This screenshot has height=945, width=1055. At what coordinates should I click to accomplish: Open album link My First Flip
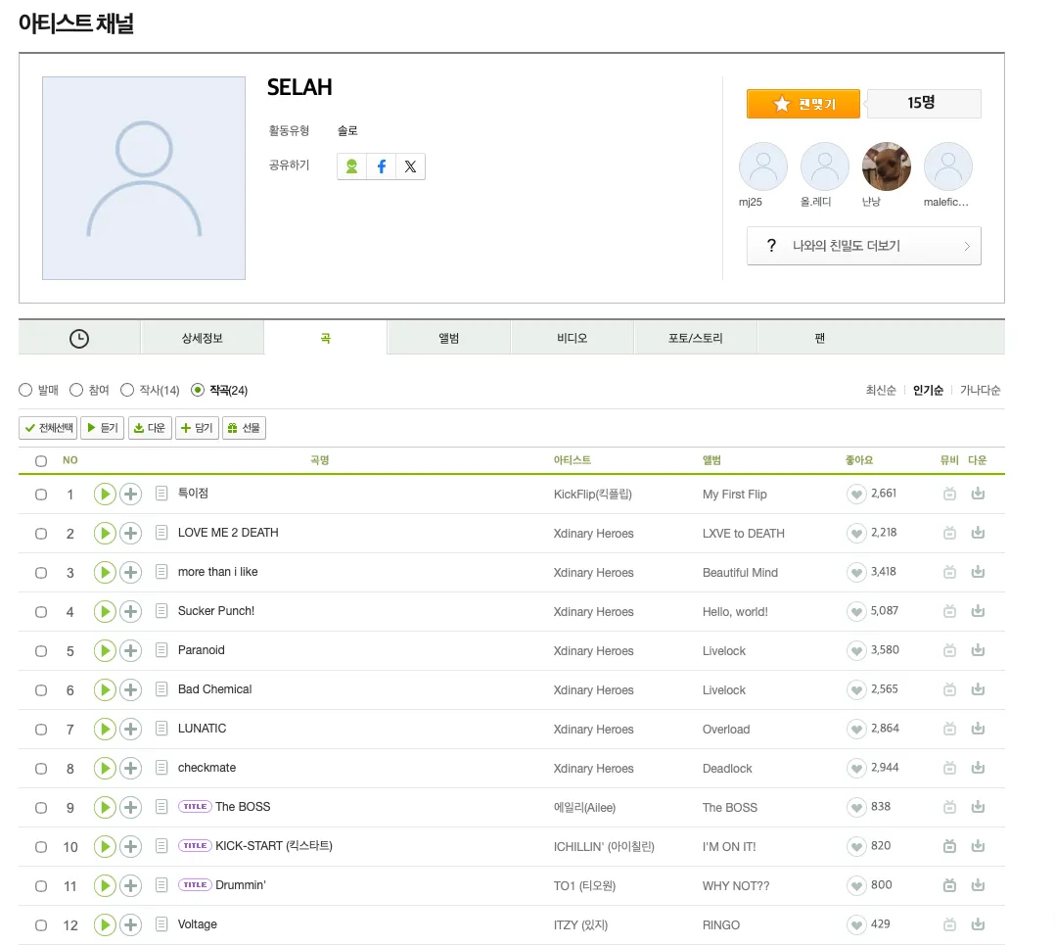click(x=735, y=494)
